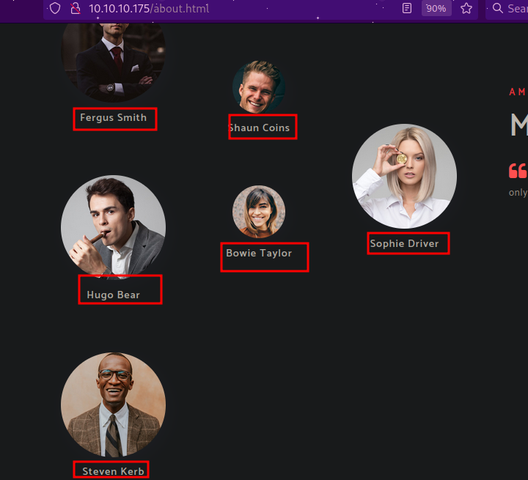Click Steven Kerb's profile photo
Image resolution: width=528 pixels, height=480 pixels.
coord(113,405)
